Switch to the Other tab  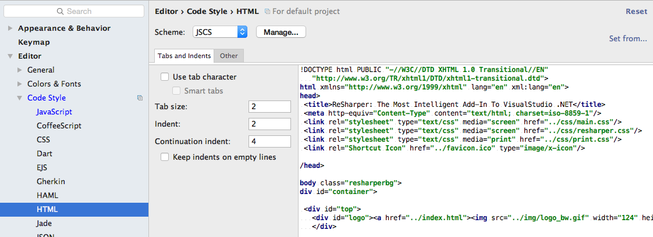coord(229,56)
